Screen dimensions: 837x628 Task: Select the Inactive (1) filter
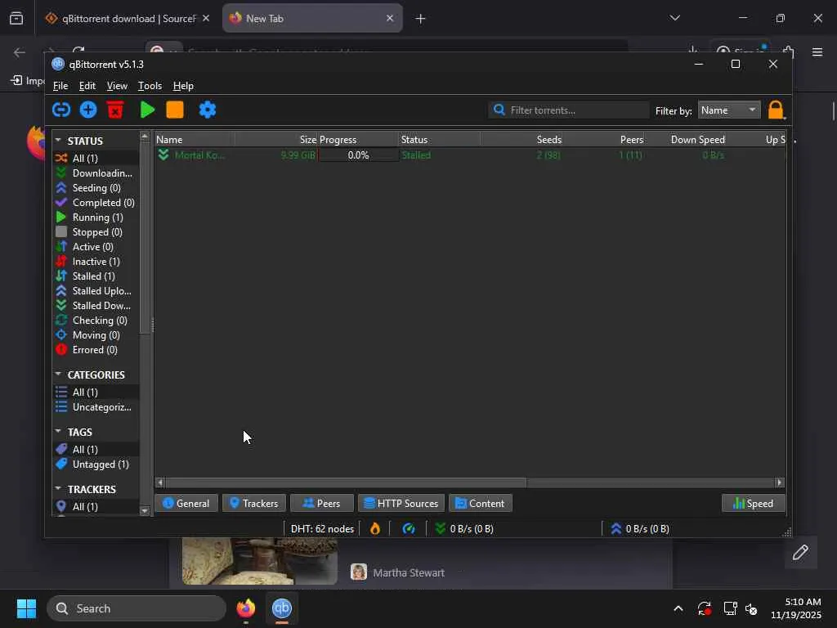tap(96, 261)
